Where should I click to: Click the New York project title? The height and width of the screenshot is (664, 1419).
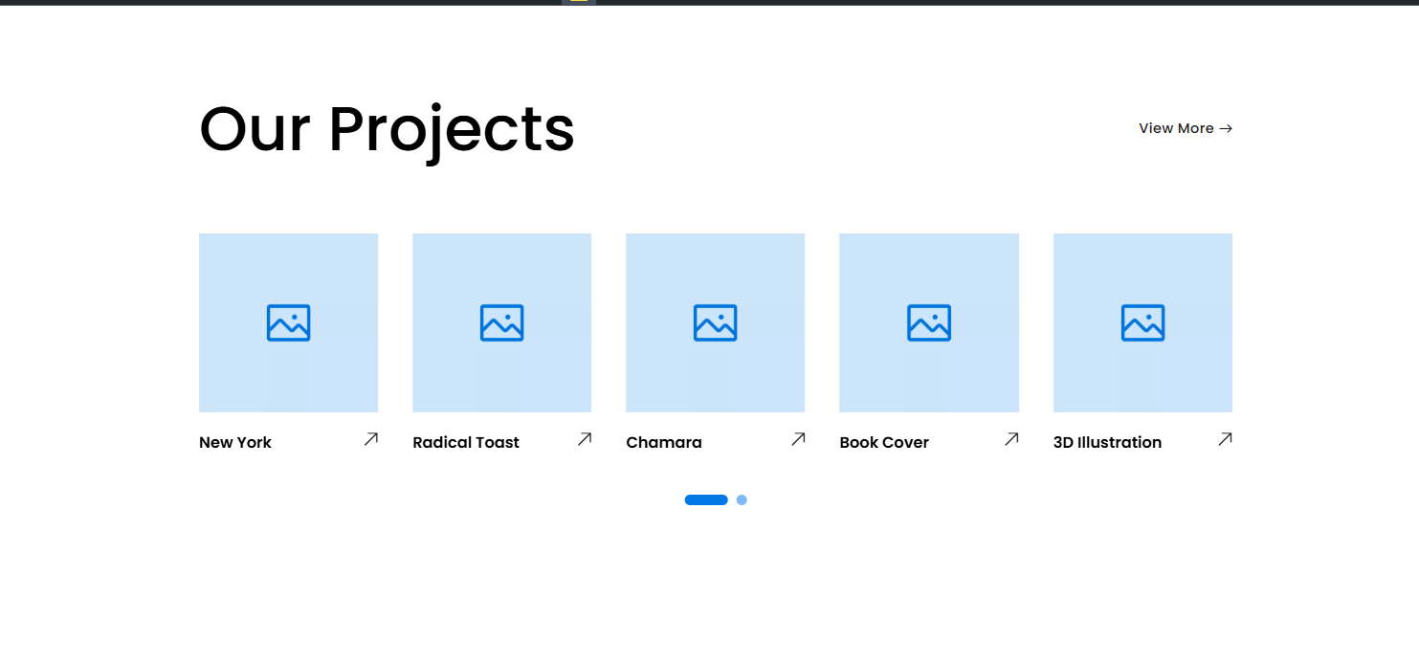[235, 442]
